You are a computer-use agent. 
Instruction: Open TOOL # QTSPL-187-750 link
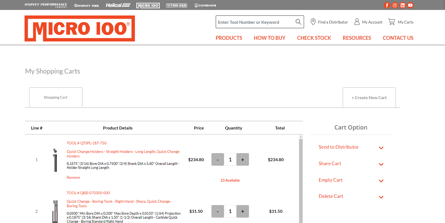pos(87,143)
